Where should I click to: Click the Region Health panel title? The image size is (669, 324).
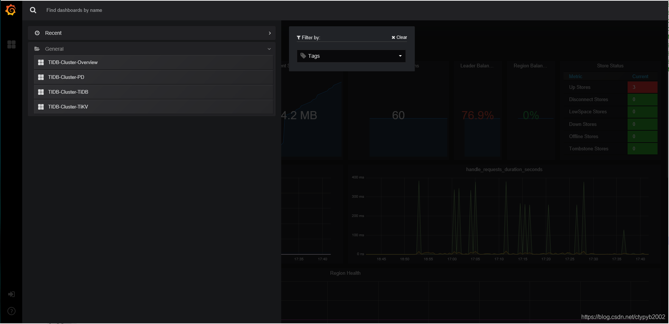tap(345, 273)
